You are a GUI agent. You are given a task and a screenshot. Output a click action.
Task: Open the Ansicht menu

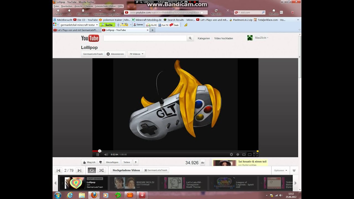(78, 6)
